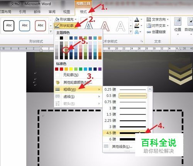Click the 位置 button
This screenshot has height=166, width=193.
(x=178, y=26)
